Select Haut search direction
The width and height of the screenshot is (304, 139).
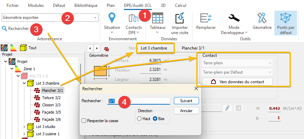tap(139, 119)
